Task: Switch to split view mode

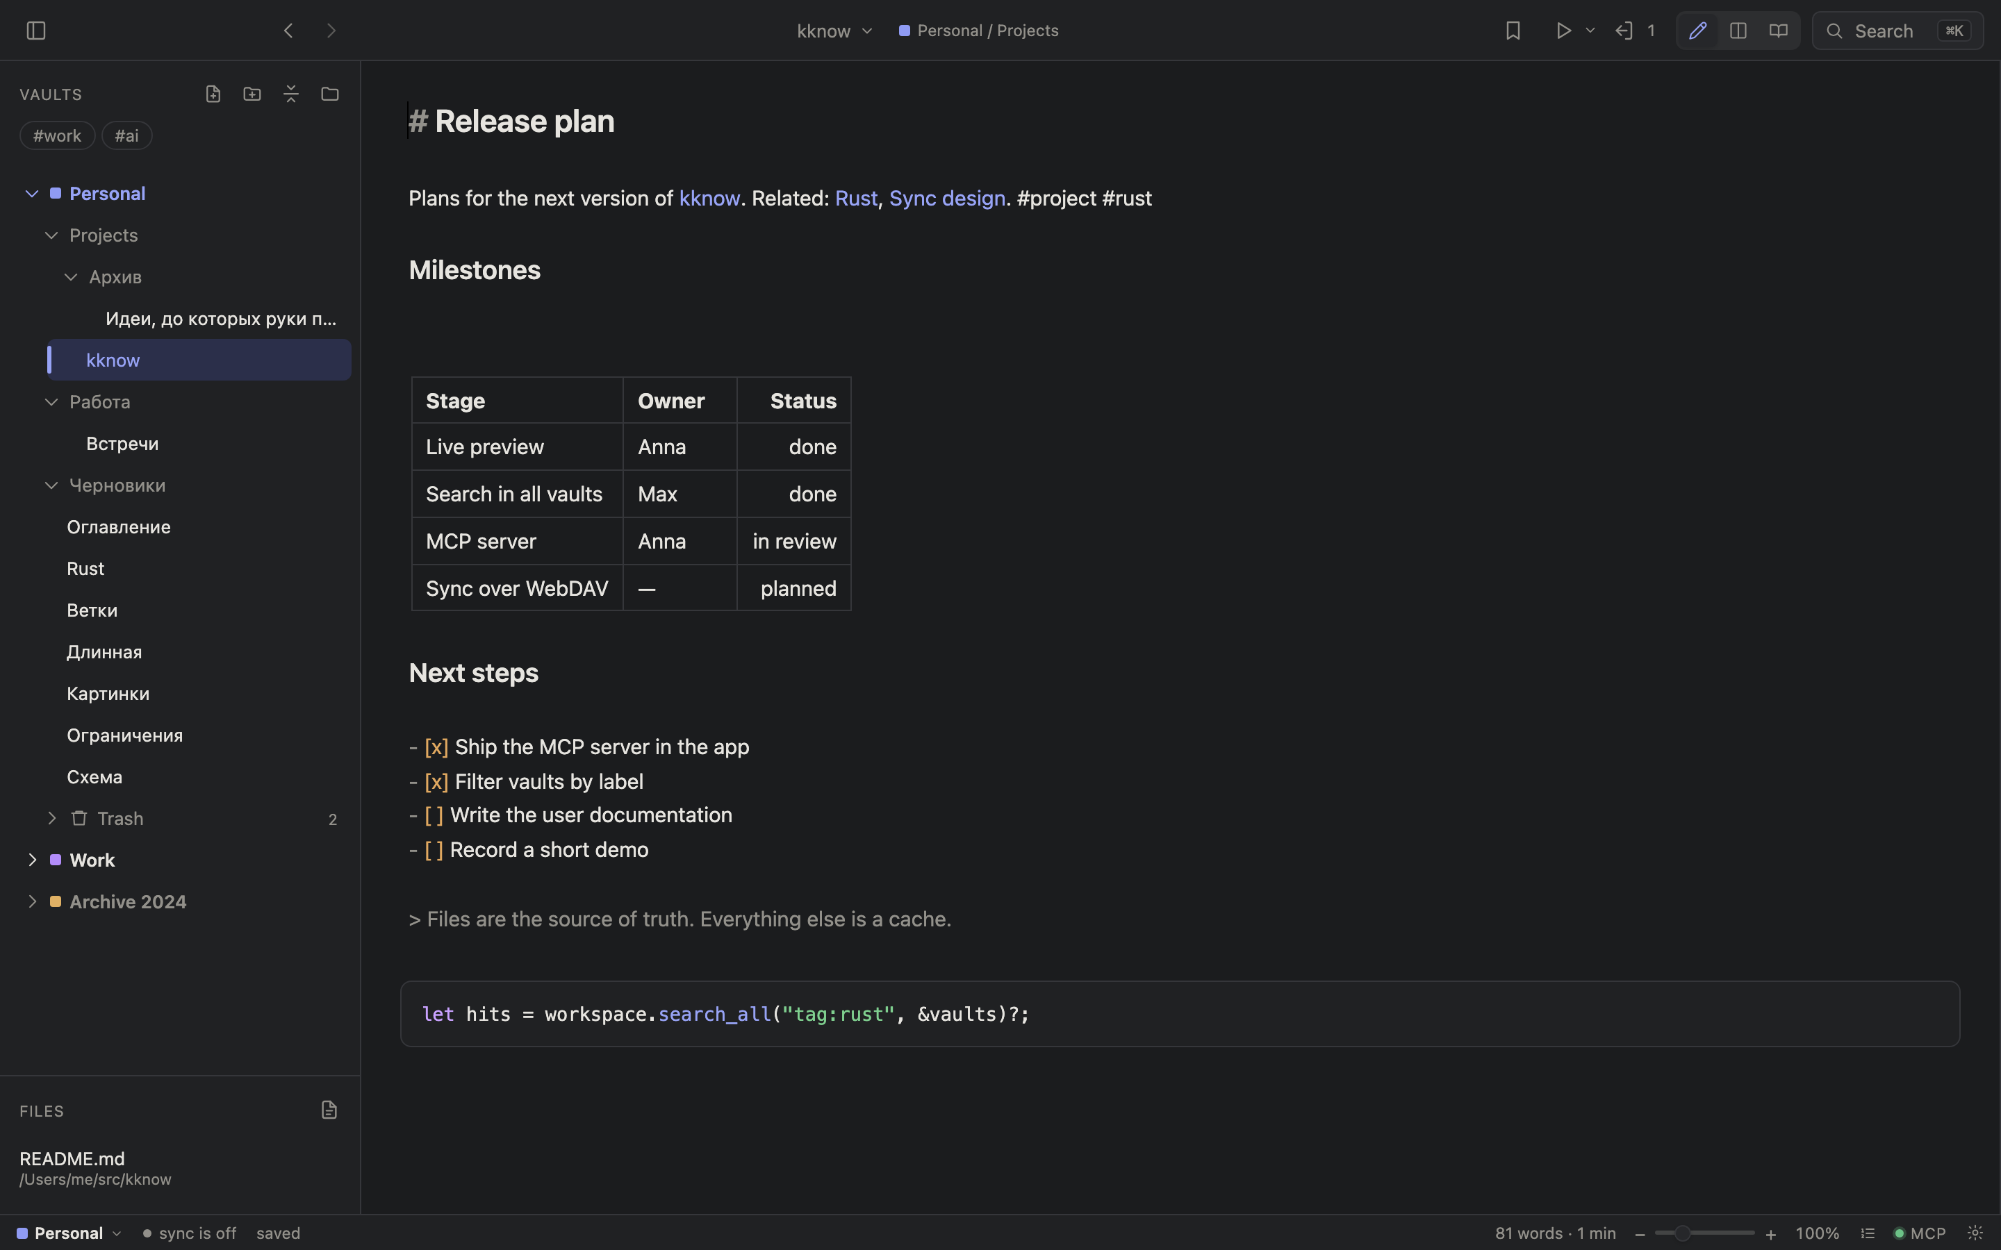Action: pyautogui.click(x=1738, y=31)
